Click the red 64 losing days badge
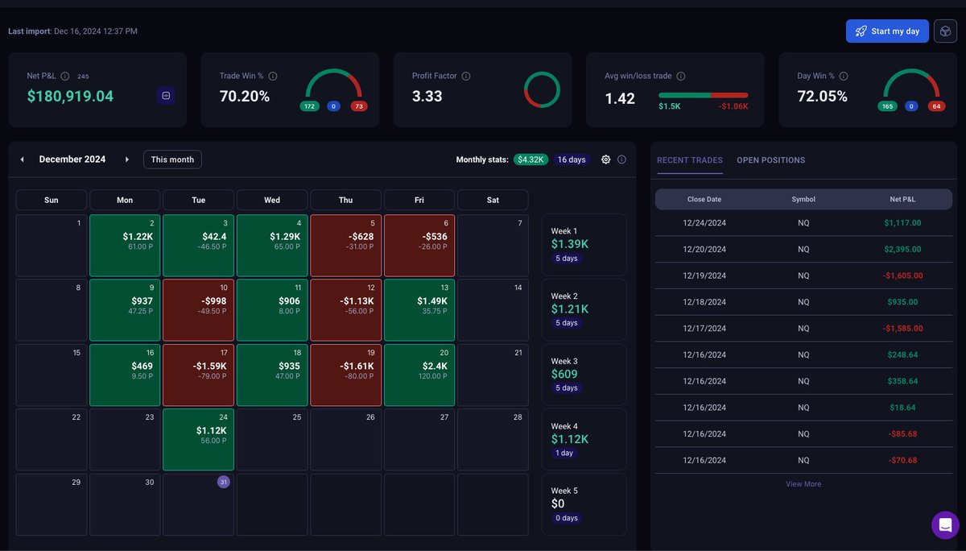 (x=936, y=106)
